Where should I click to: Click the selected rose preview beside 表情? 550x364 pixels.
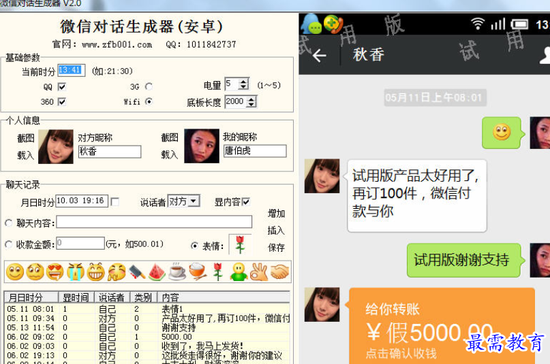[x=240, y=245]
